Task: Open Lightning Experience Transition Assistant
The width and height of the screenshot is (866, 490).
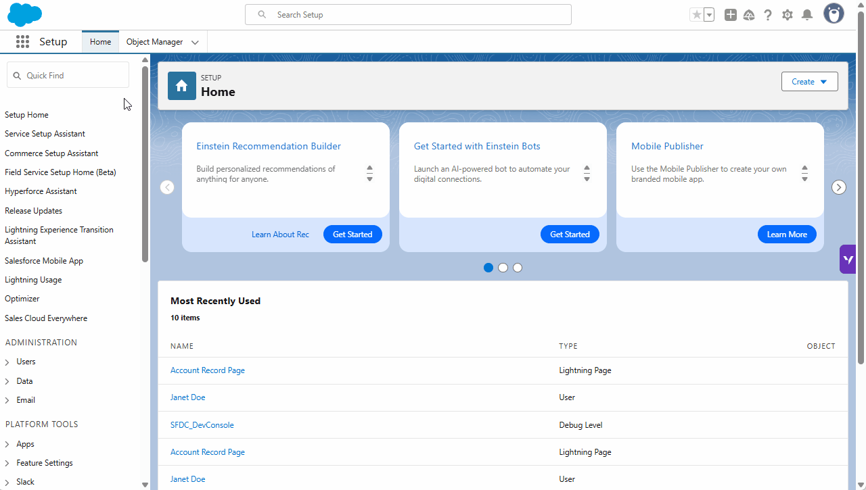Action: tap(59, 235)
